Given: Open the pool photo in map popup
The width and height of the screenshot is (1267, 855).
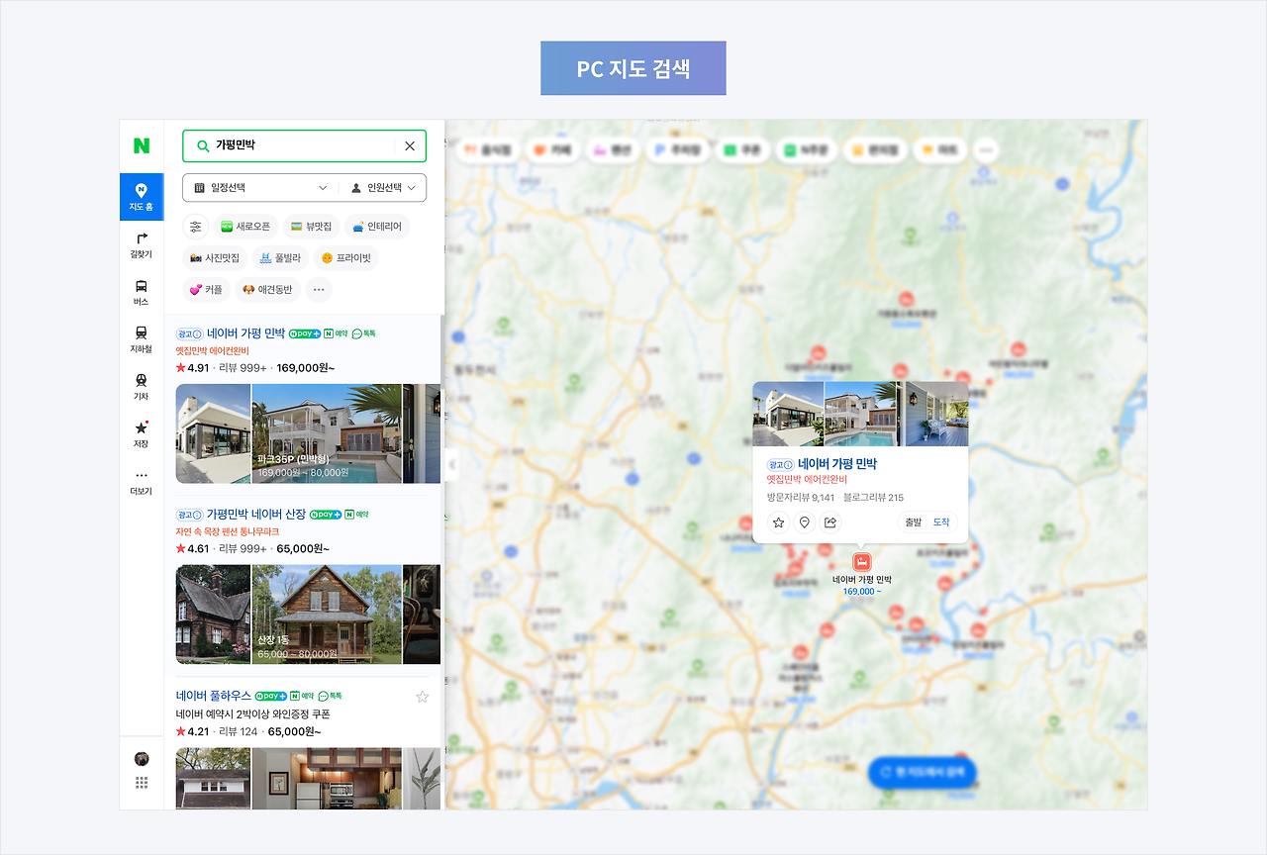Looking at the screenshot, I should 861,414.
